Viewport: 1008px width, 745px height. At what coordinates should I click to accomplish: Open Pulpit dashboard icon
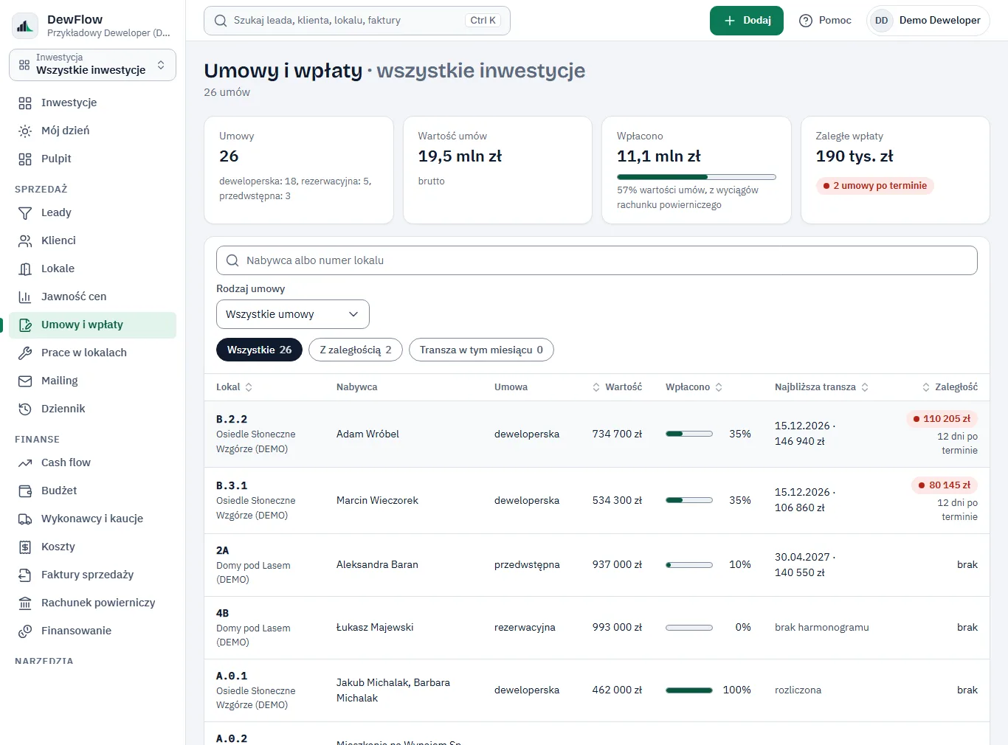(25, 159)
